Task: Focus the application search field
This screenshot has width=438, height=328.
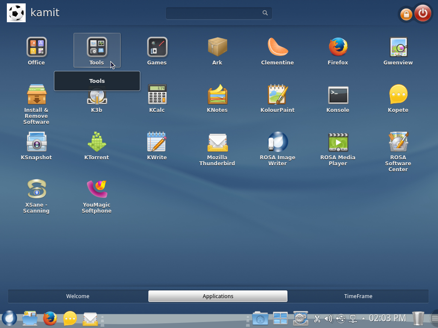Action: tap(219, 13)
